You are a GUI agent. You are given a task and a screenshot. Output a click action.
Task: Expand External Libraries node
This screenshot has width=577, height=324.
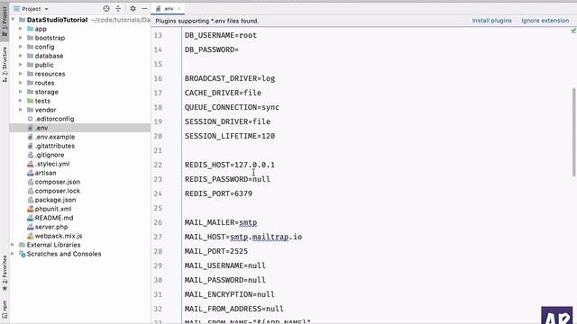click(14, 245)
